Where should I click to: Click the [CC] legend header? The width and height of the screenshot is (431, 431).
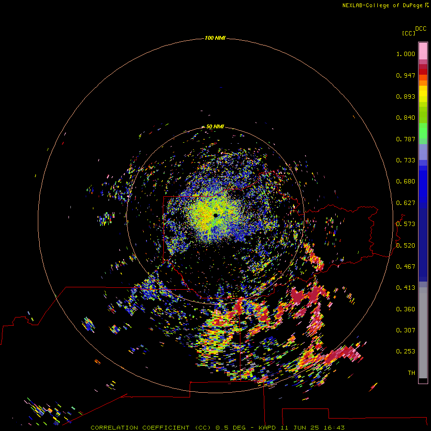408,33
